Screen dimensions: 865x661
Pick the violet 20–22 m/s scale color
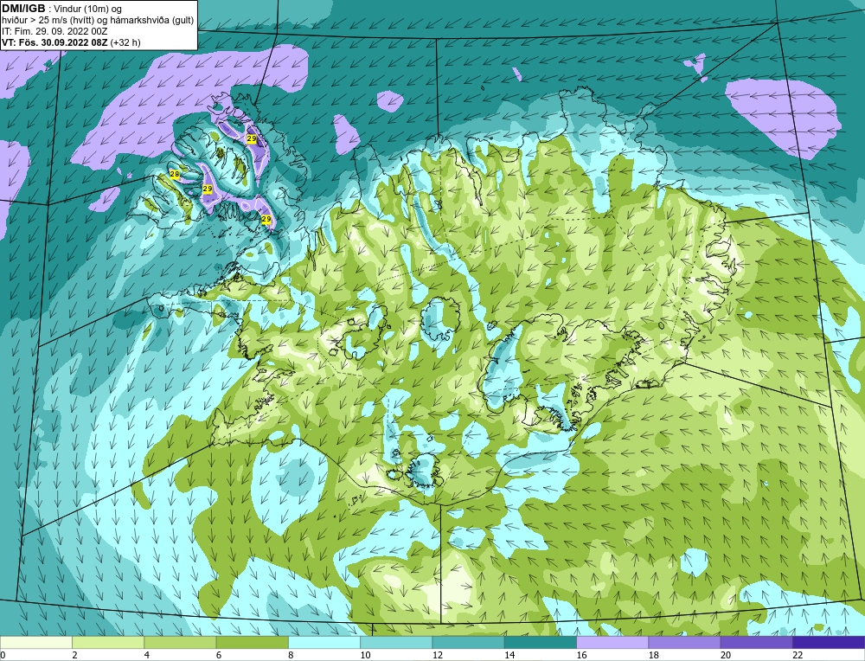(756, 642)
